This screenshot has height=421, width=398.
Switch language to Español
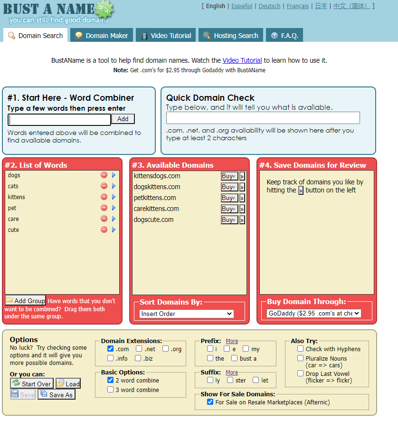[242, 6]
